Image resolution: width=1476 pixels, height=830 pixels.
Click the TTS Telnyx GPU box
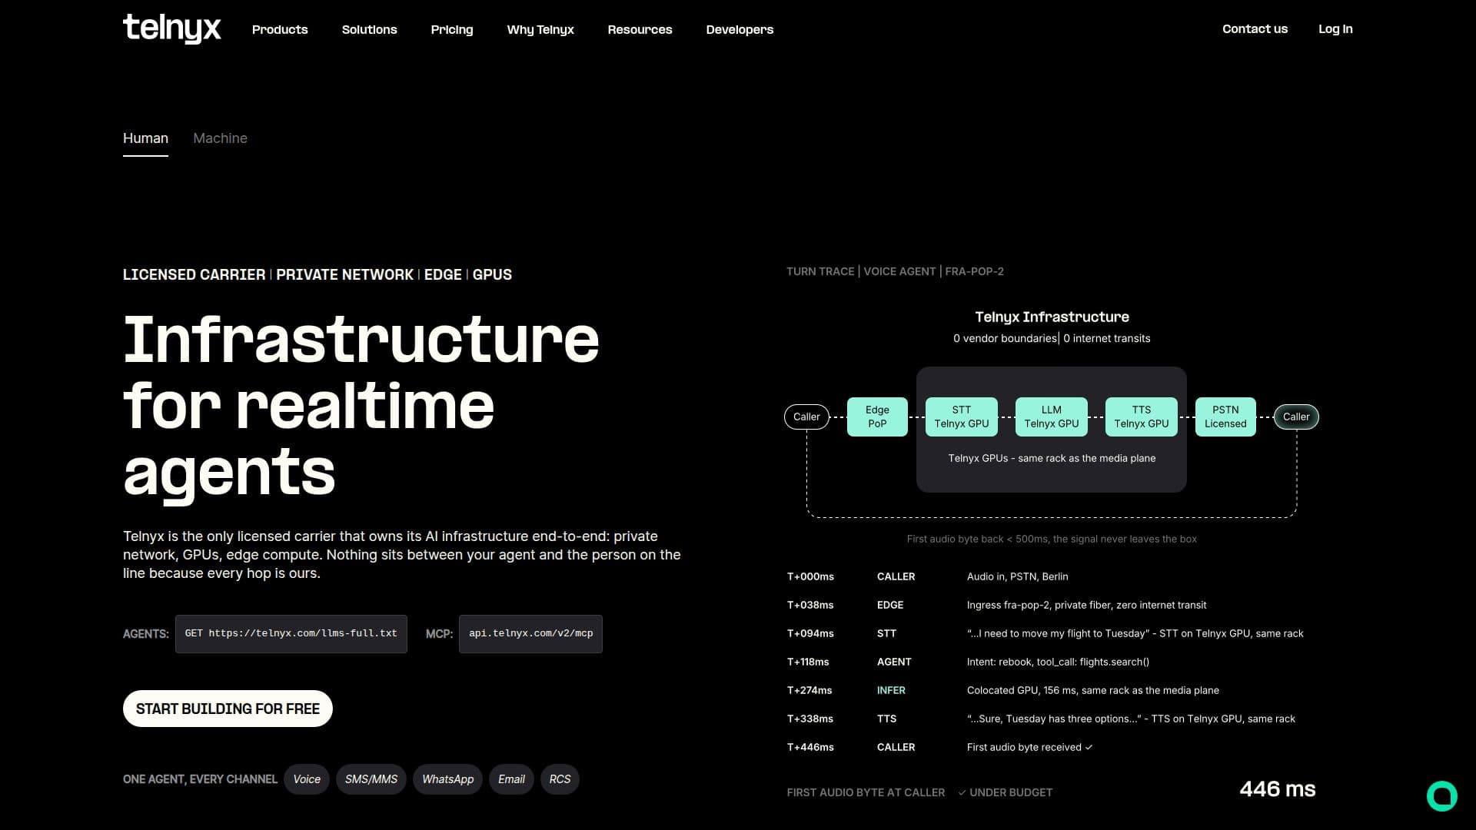pyautogui.click(x=1142, y=417)
